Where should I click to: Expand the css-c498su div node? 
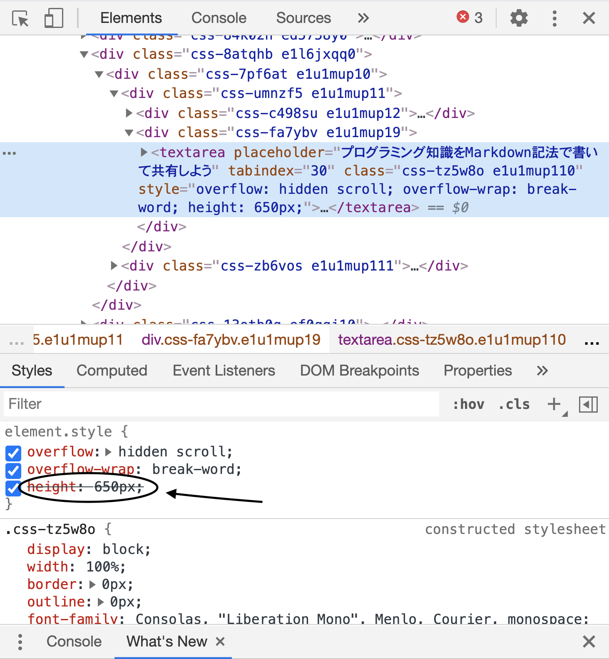(129, 113)
